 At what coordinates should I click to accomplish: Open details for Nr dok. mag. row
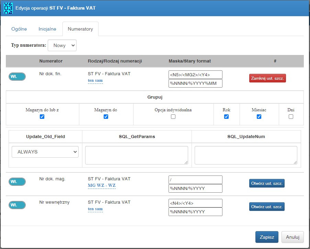[267, 183]
